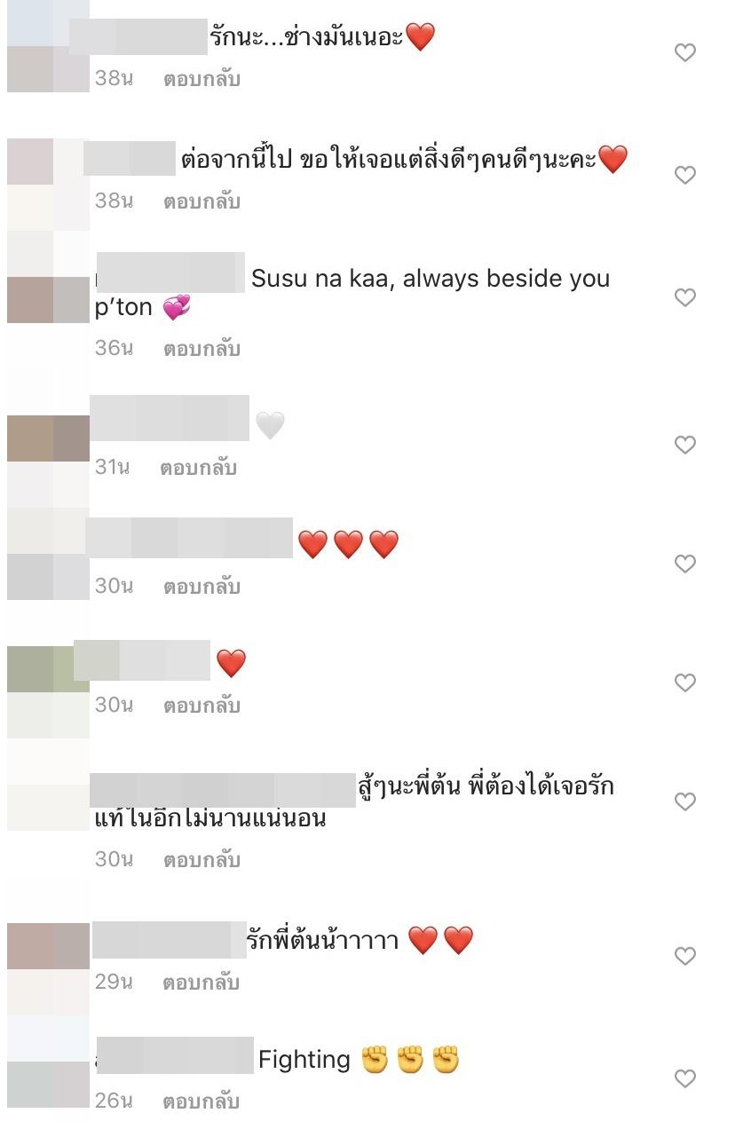Image resolution: width=735 pixels, height=1129 pixels.
Task: Like the 'สู้ๆนะพี่ต้น' comment
Action: coord(684,801)
